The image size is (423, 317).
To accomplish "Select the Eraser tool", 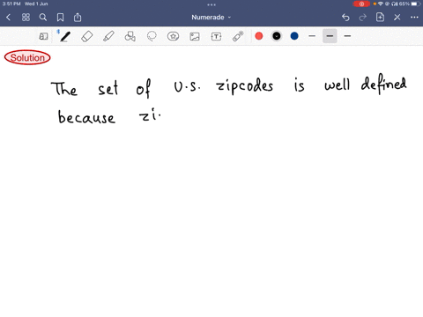I will (x=87, y=36).
